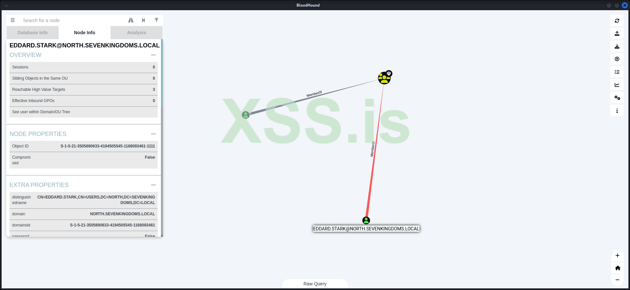Close the BloodHound window
The width and height of the screenshot is (630, 290).
coord(625,5)
